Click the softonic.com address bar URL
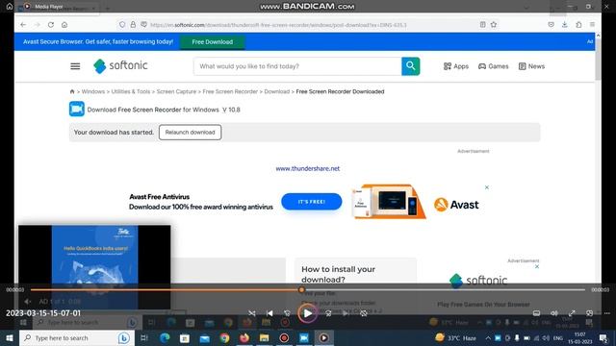This screenshot has width=616, height=346. pyautogui.click(x=279, y=25)
